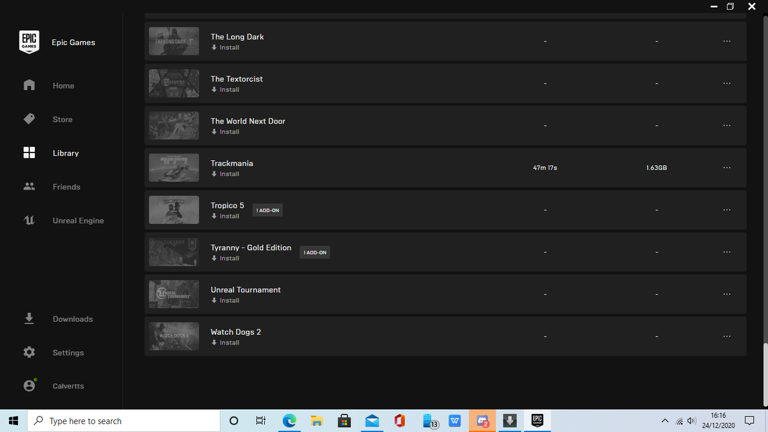This screenshot has height=432, width=768.
Task: Open the Friends section
Action: 52,187
